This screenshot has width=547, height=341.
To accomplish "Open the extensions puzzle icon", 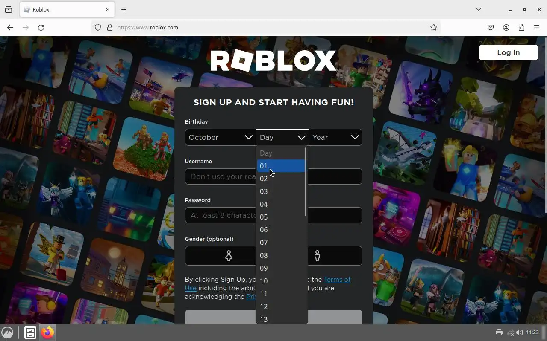I will (521, 27).
